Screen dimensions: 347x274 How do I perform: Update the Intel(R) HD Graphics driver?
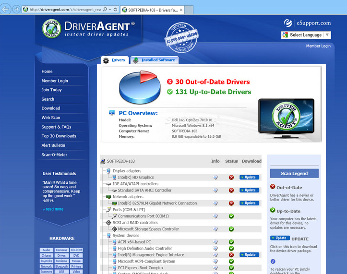coord(249,177)
